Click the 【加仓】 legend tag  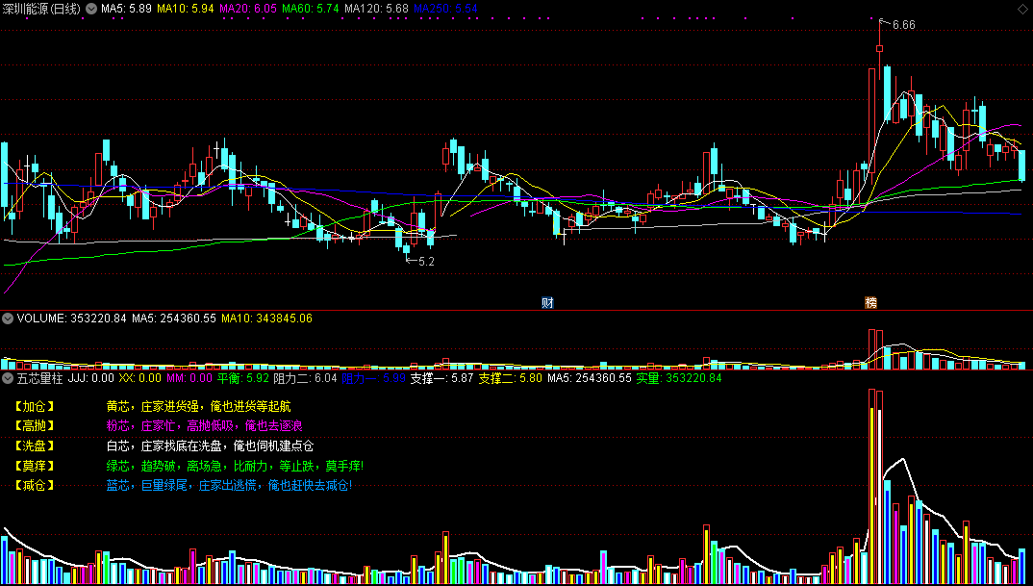[x=34, y=407]
